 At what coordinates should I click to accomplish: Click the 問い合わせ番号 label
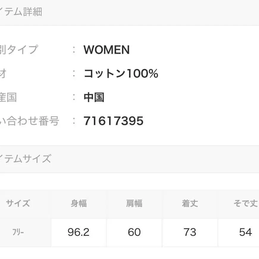tap(29, 121)
